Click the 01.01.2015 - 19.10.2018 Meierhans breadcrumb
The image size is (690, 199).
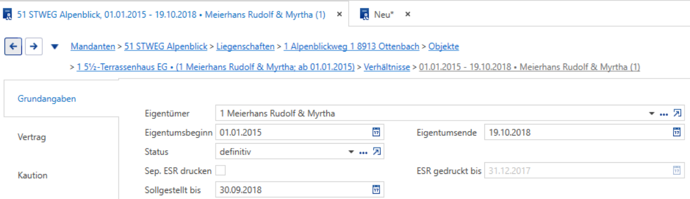click(529, 67)
